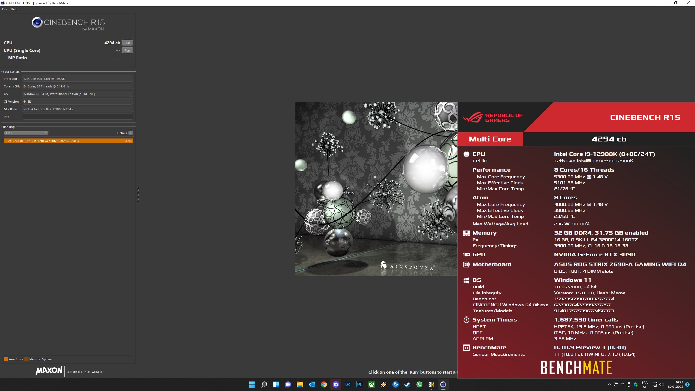Open File Explorer from taskbar
Screen dimensions: 695x391
[300, 384]
